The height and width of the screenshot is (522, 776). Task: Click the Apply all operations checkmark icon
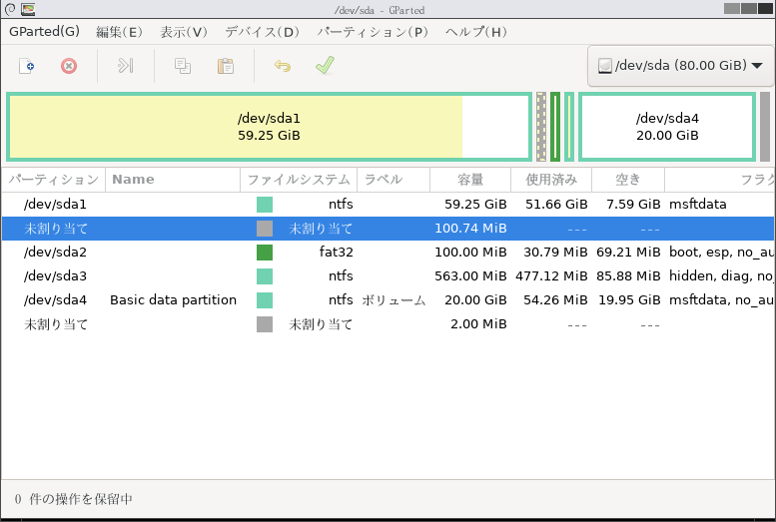pyautogui.click(x=325, y=65)
